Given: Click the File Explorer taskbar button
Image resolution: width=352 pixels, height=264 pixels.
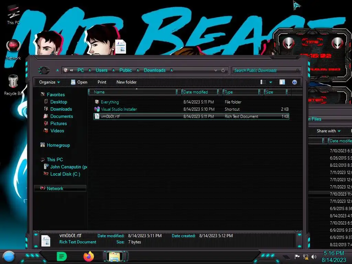Looking at the screenshot, I should (x=115, y=256).
